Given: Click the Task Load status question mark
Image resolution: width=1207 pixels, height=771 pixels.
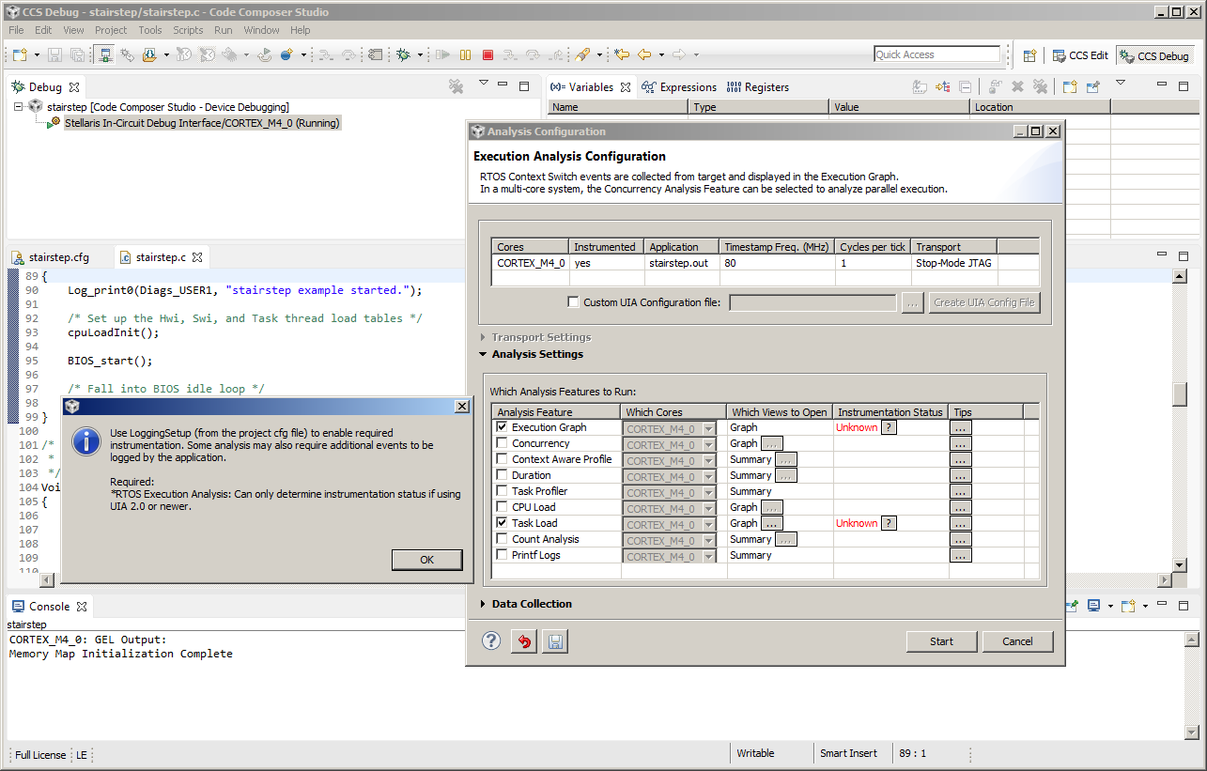Looking at the screenshot, I should [x=890, y=523].
